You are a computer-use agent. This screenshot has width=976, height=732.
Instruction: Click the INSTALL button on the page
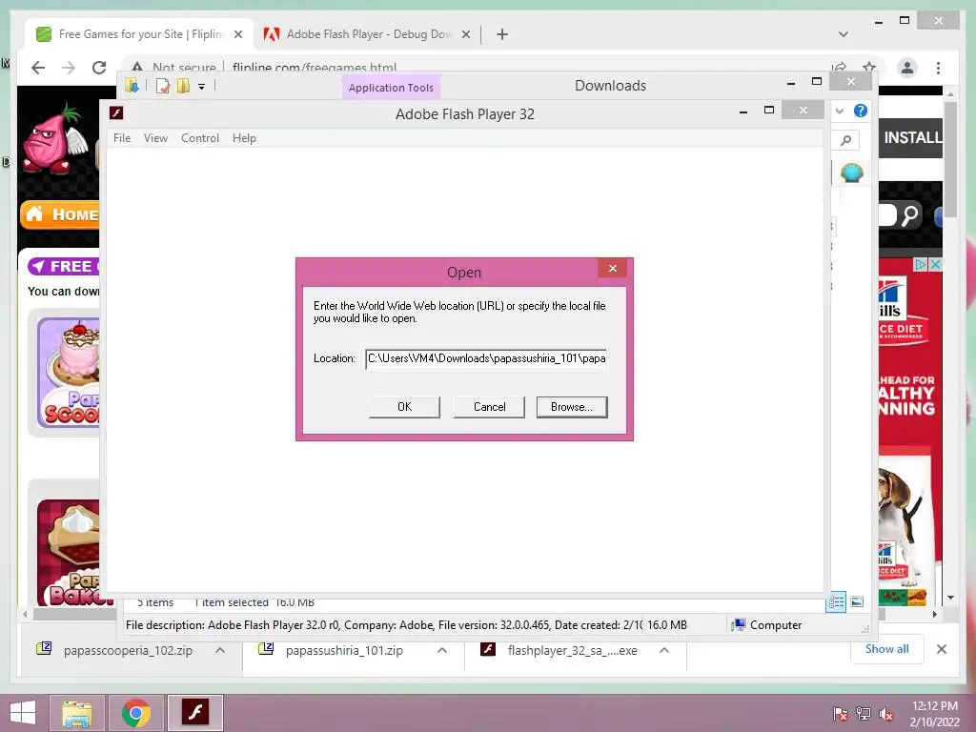click(911, 137)
